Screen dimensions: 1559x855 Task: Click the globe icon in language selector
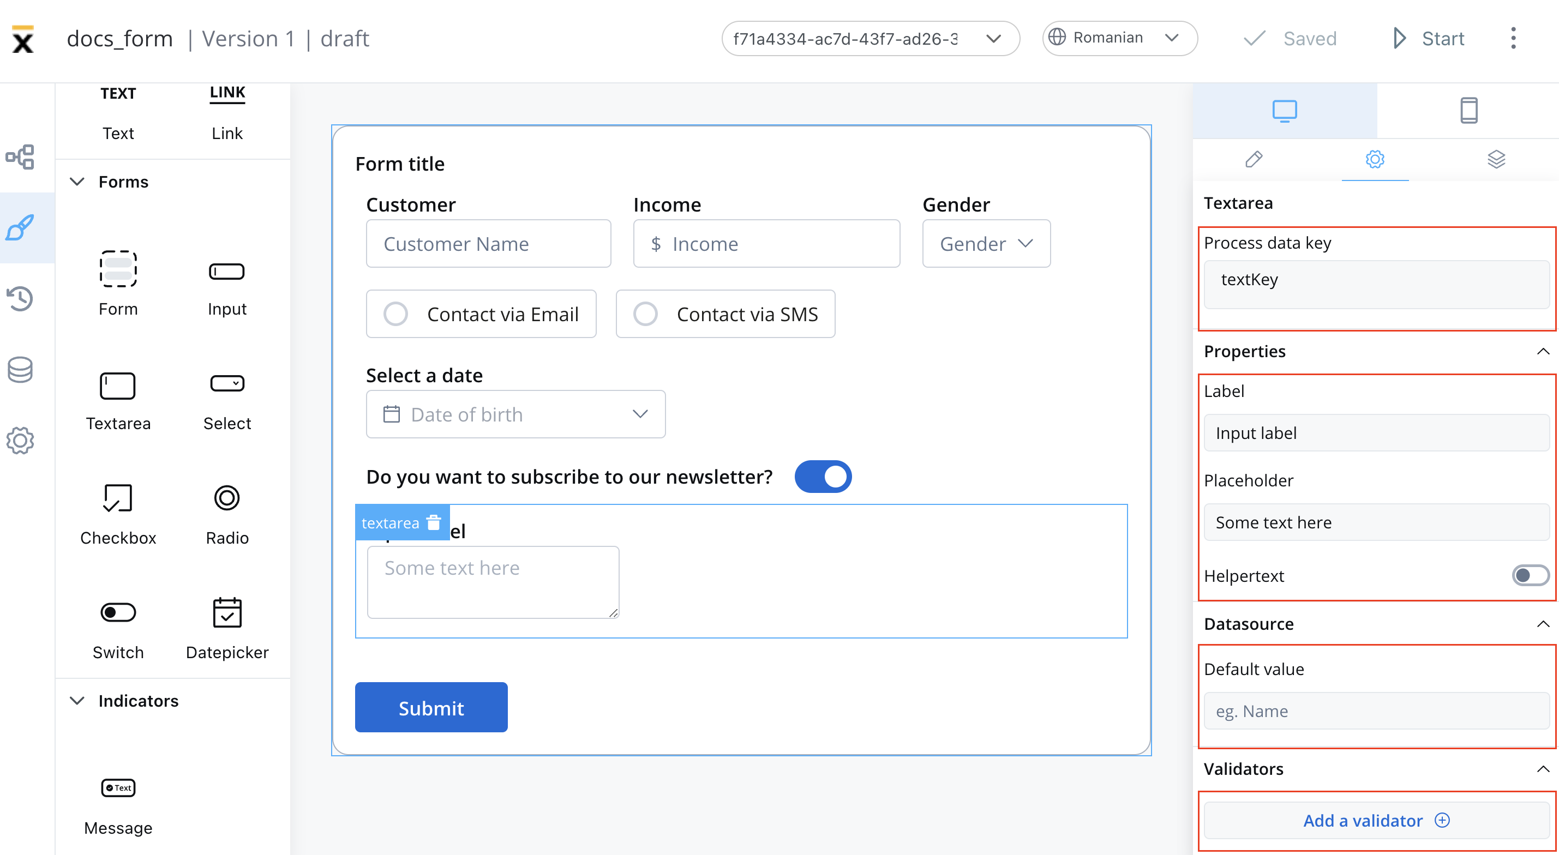tap(1057, 38)
